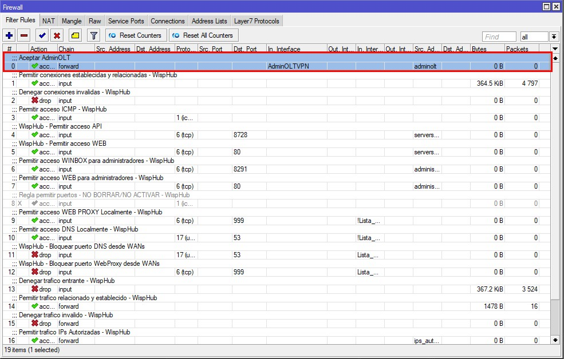The image size is (564, 359).
Task: Disable selected rule with red X icon
Action: 57,35
